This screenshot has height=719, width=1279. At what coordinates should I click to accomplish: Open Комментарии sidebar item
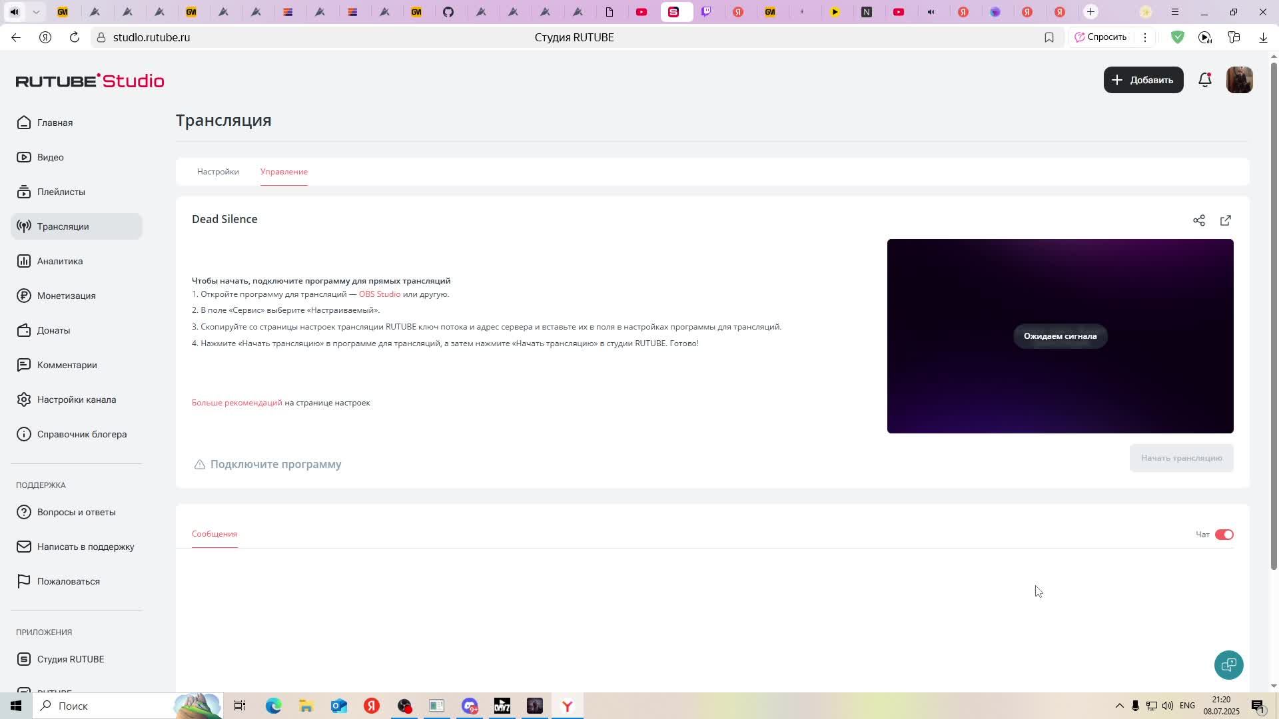76,365
